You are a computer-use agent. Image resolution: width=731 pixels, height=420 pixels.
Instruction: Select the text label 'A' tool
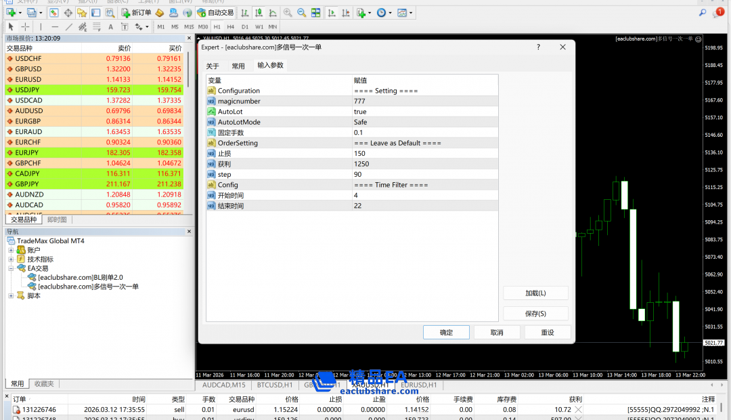point(110,26)
